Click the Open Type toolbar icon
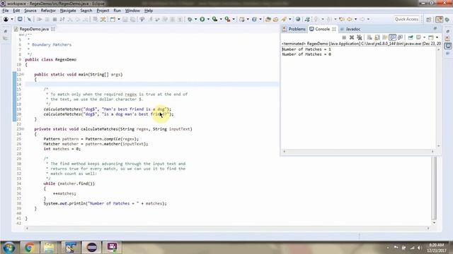453x254 pixels. (x=268, y=19)
